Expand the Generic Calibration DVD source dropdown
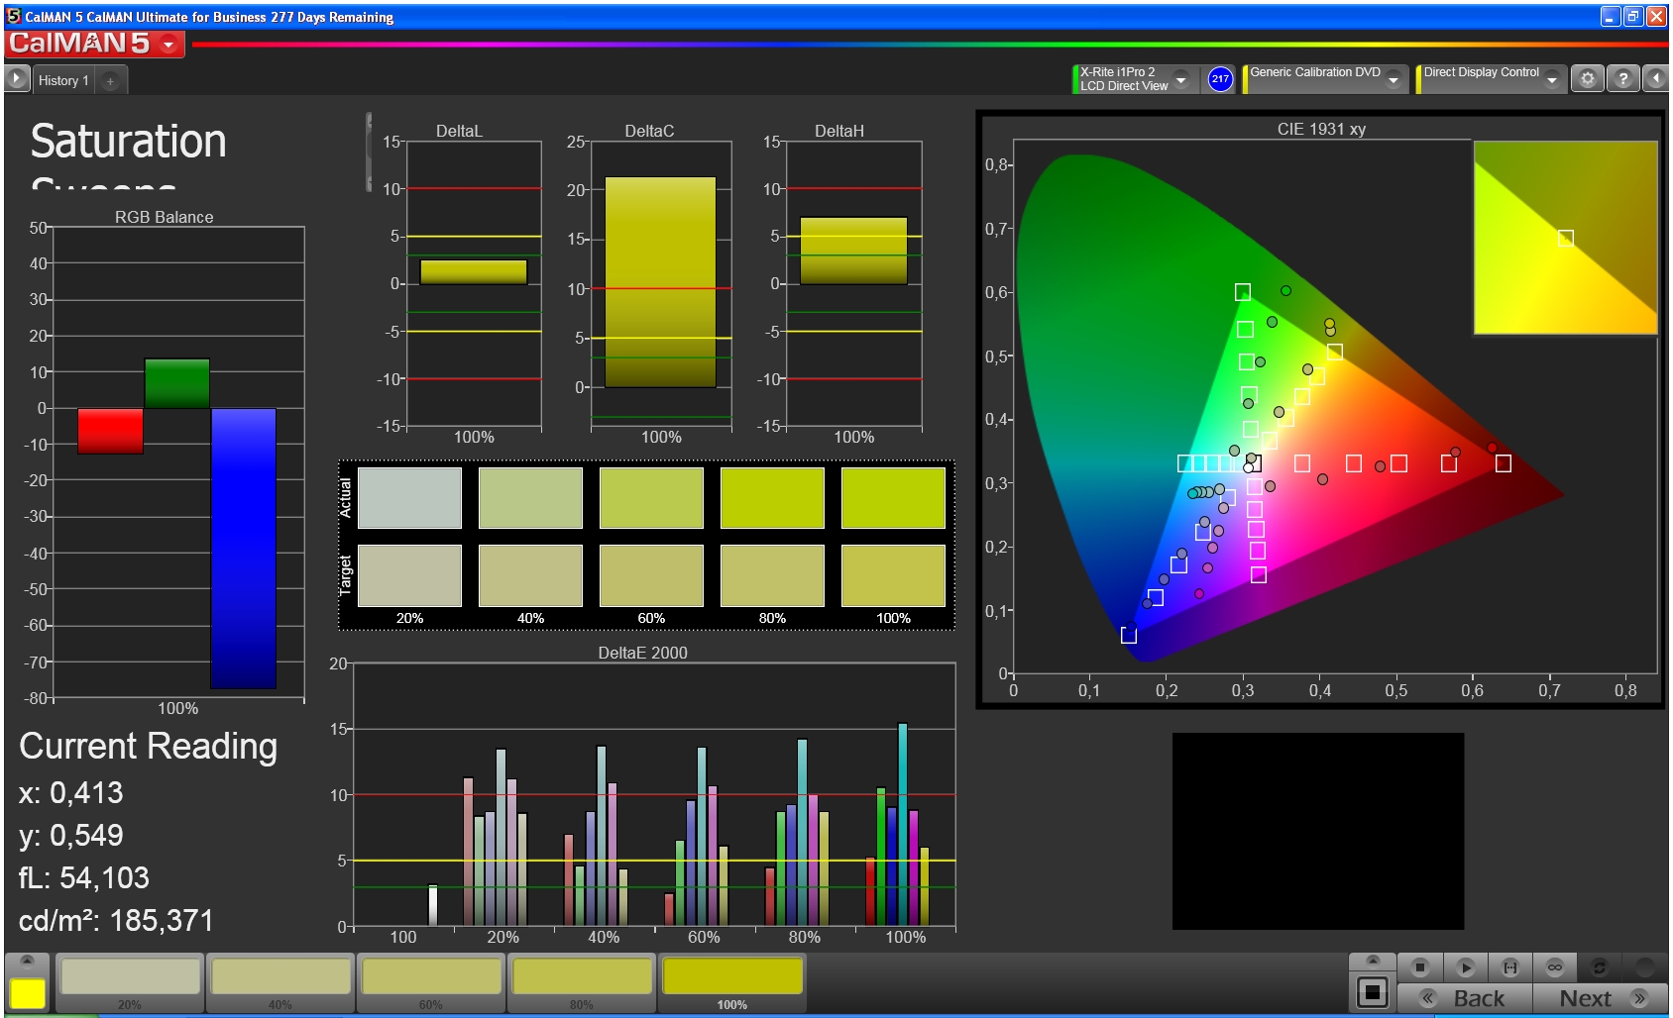 click(1394, 79)
